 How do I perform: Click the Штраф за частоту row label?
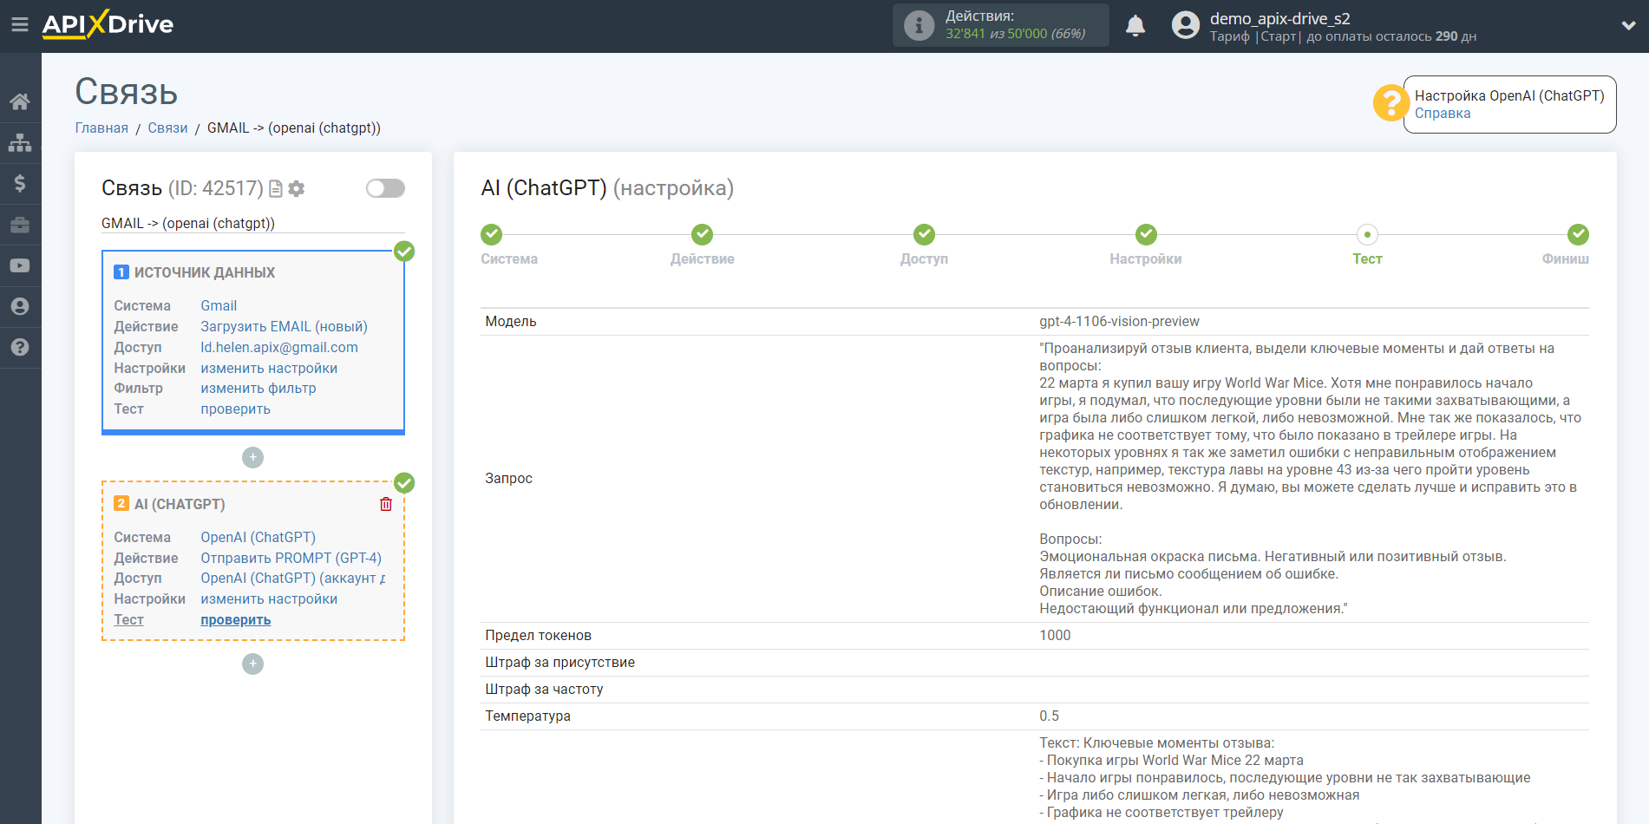[x=544, y=690]
